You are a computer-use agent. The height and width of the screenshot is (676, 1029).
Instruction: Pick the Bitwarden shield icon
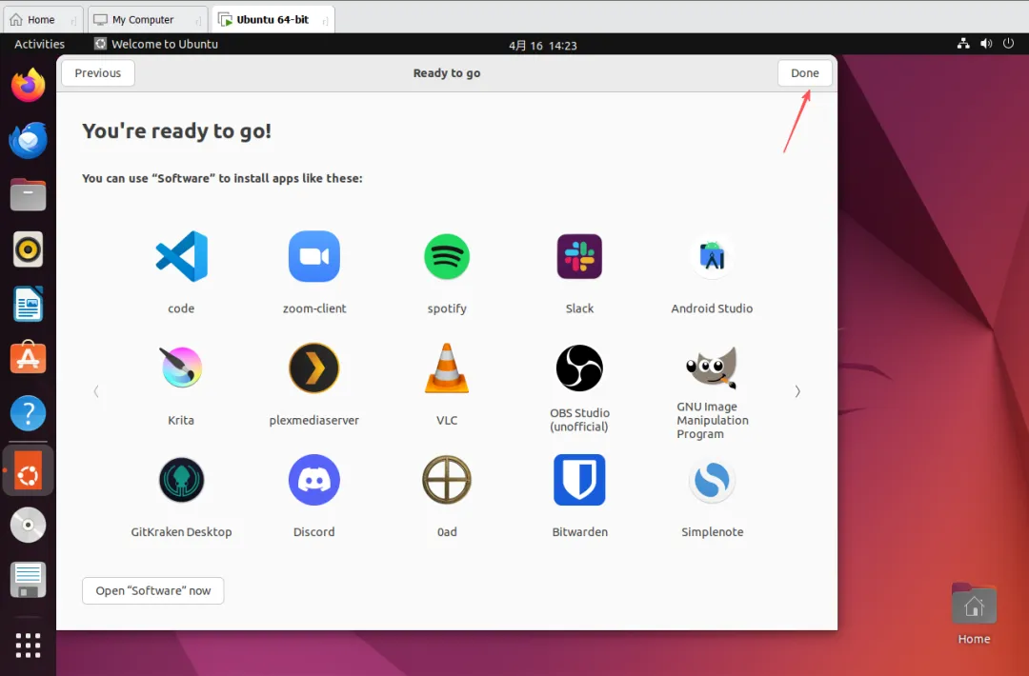pyautogui.click(x=579, y=480)
